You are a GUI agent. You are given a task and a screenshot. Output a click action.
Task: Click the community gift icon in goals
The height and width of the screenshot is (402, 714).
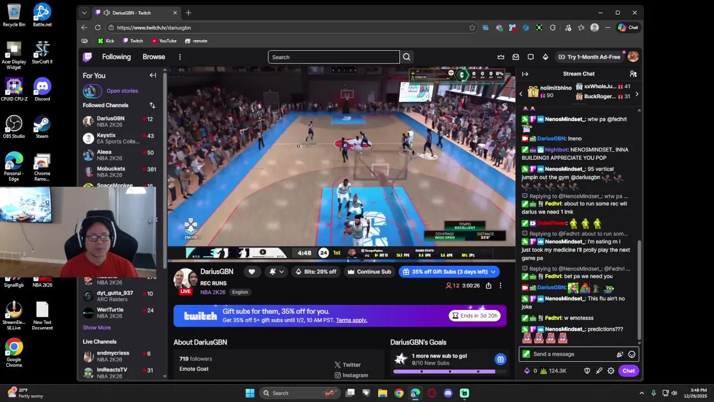click(500, 359)
